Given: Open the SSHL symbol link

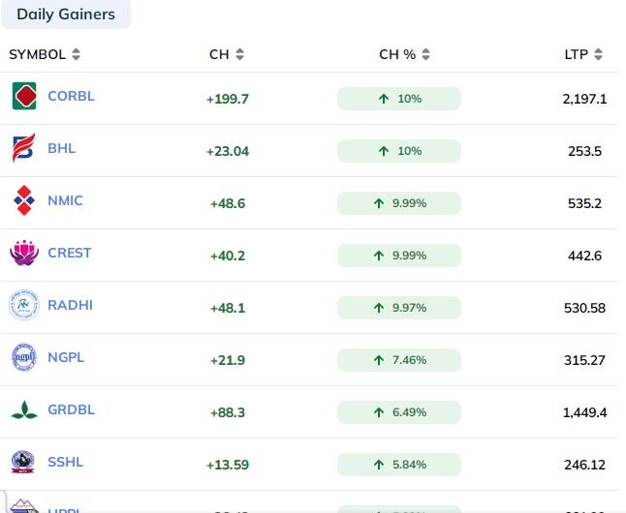Looking at the screenshot, I should click(x=66, y=462).
